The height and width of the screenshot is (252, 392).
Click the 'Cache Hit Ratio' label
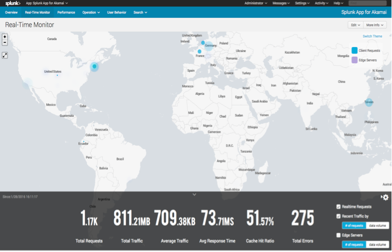(260, 241)
